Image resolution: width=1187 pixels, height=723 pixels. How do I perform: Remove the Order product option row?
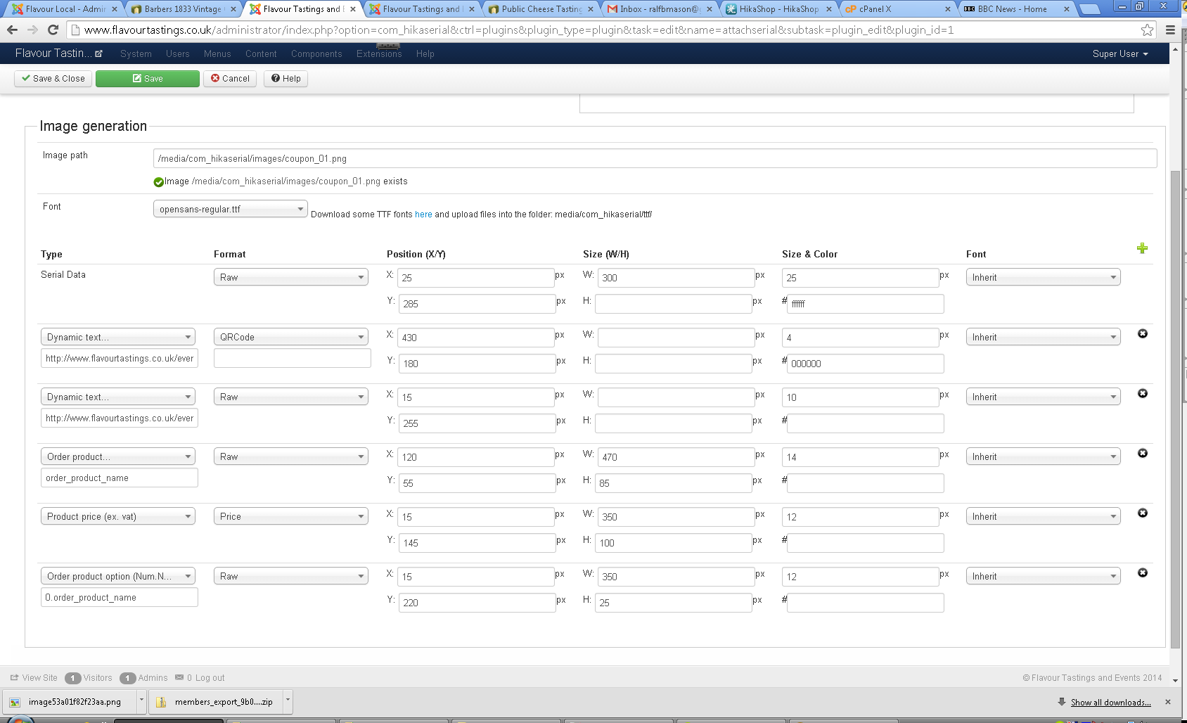point(1143,572)
